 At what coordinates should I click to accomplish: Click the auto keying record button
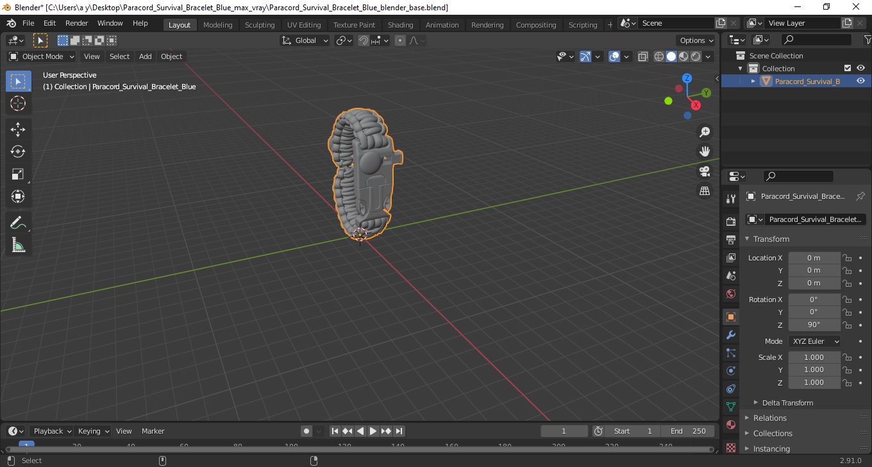click(306, 431)
